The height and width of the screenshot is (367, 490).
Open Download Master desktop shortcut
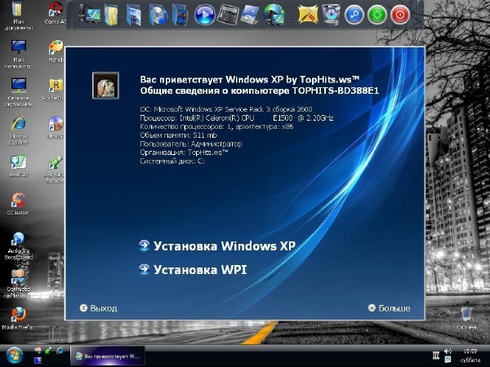(19, 284)
